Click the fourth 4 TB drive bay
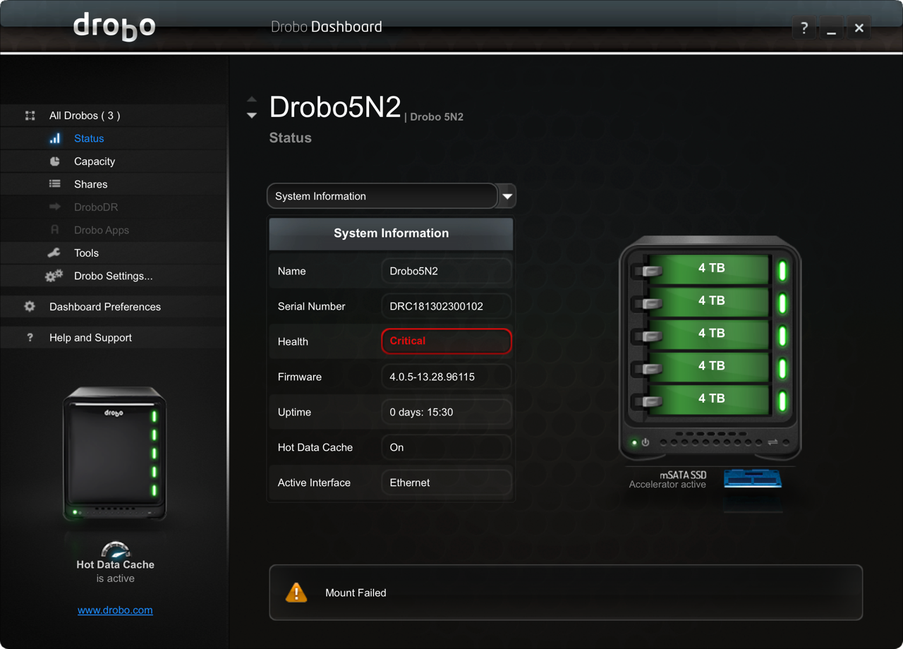 tap(708, 366)
